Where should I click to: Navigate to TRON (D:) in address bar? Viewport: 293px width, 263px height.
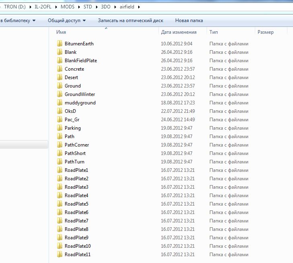[15, 7]
